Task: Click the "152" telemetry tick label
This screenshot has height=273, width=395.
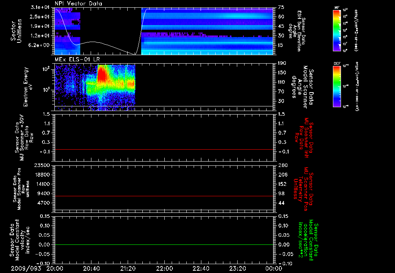Action: (x=282, y=184)
